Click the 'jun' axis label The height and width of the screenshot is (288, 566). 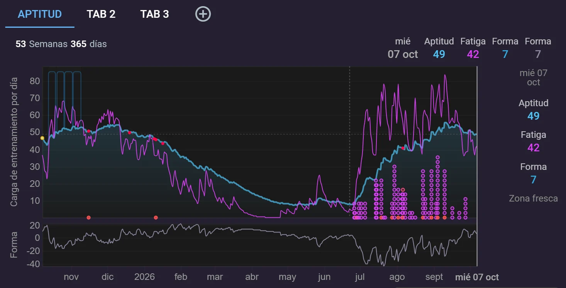coord(324,277)
